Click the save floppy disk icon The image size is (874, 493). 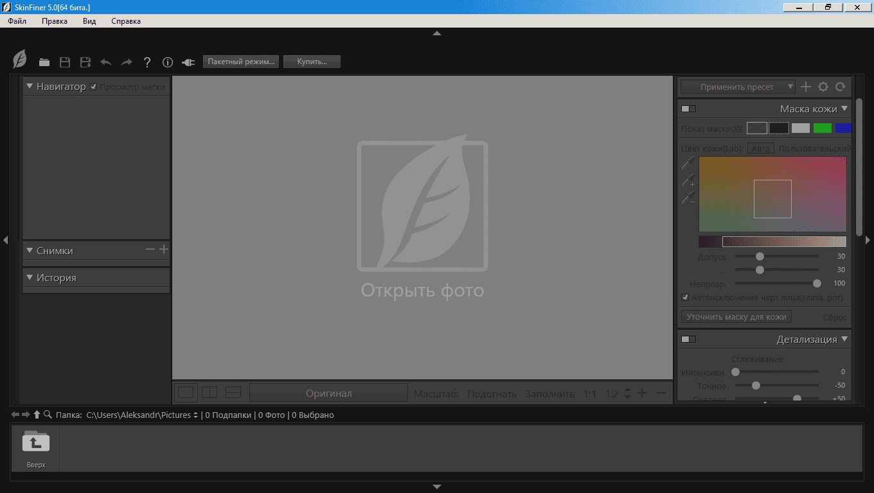coord(65,62)
